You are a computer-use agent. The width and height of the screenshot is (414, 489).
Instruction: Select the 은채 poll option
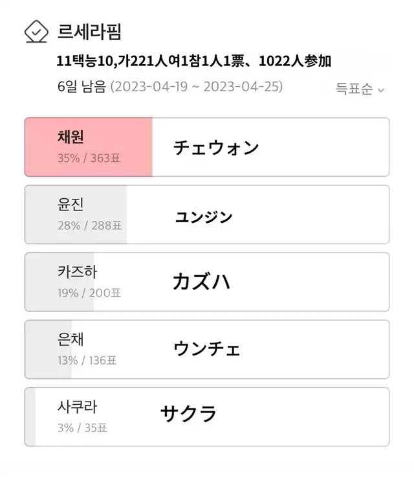(207, 349)
